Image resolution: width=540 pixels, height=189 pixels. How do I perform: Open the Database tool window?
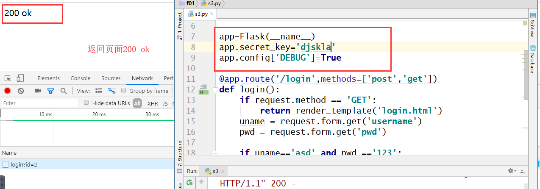click(x=533, y=58)
